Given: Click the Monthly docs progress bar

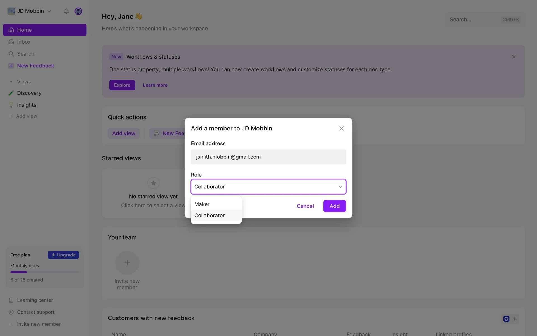Looking at the screenshot, I should pyautogui.click(x=44, y=272).
